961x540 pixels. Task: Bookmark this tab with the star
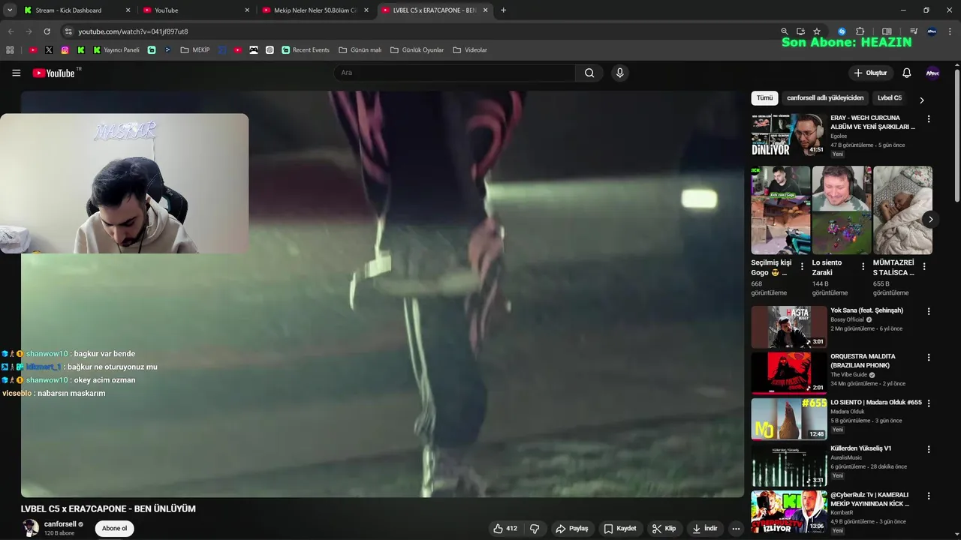pos(817,31)
